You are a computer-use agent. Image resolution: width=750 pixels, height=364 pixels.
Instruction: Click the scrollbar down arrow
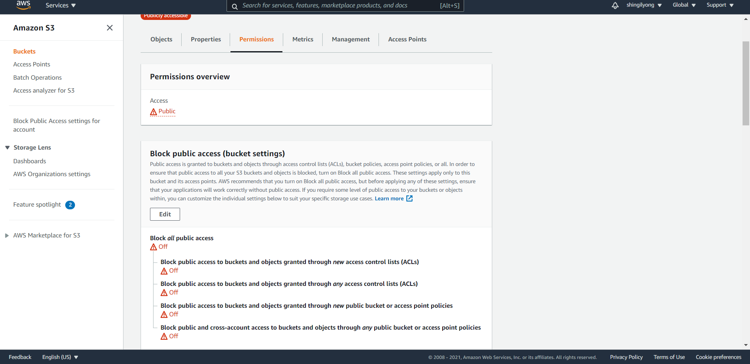tap(746, 345)
